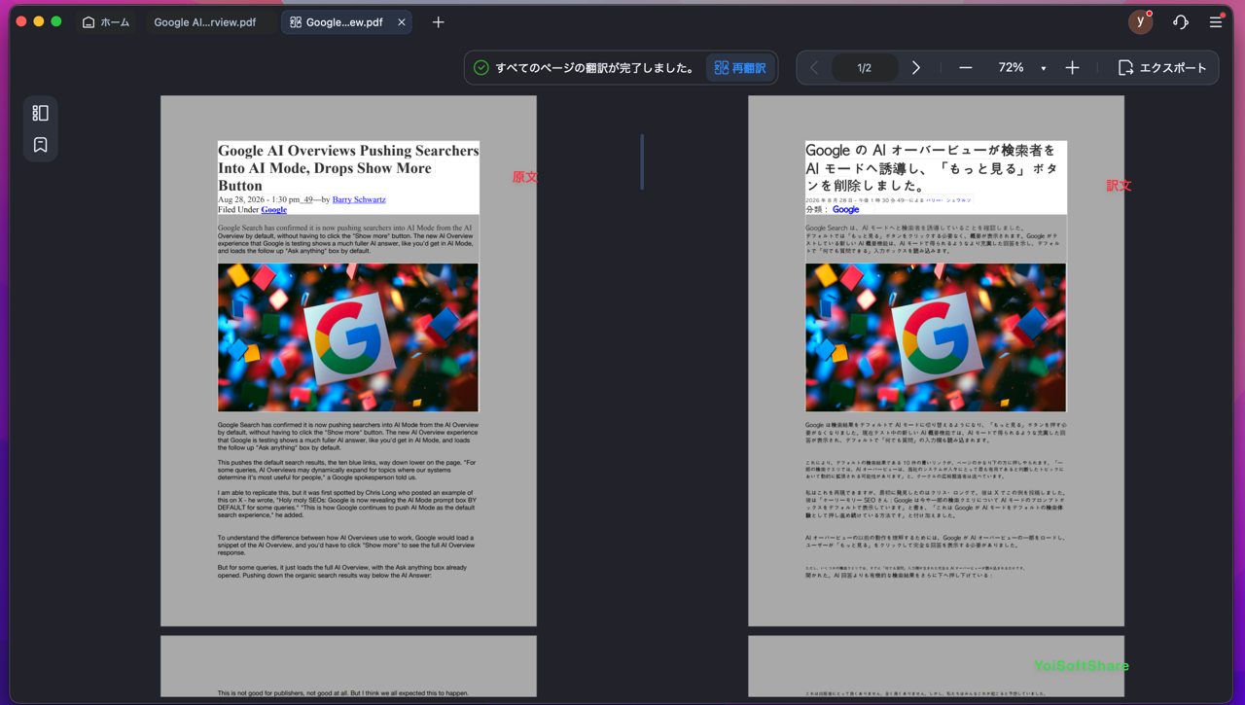Add a new tab with plus
Image resolution: width=1245 pixels, height=705 pixels.
click(439, 22)
